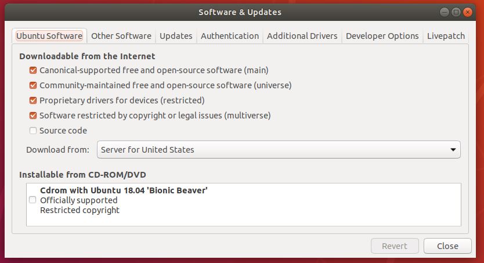
Task: Select the Cdrom with Ubuntu 18.04 'Bionic Beaver' title
Action: (x=124, y=190)
